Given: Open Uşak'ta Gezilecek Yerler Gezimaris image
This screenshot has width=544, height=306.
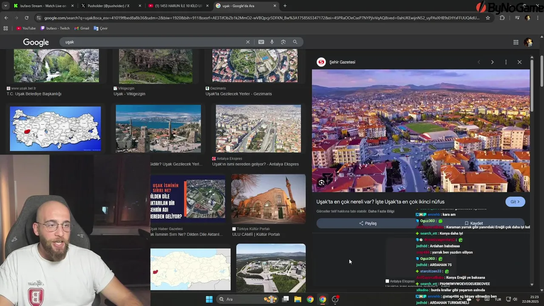Looking at the screenshot, I should tap(255, 65).
